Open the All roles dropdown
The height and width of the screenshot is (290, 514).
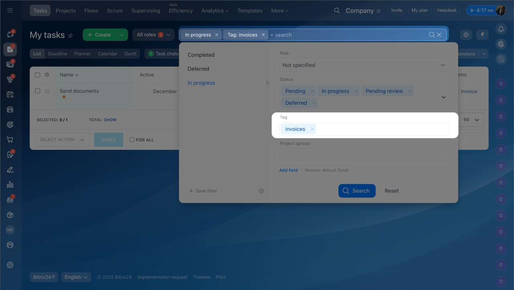(x=153, y=35)
